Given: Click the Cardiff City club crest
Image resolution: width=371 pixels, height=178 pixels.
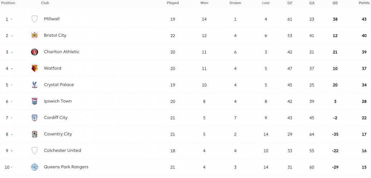Looking at the screenshot, I should click(x=35, y=118).
